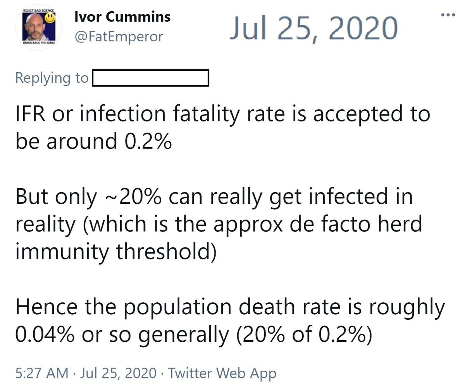Screen dimensions: 465x392
Task: Click the "(20% of 0.2%)" phrase
Action: pyautogui.click(x=304, y=334)
